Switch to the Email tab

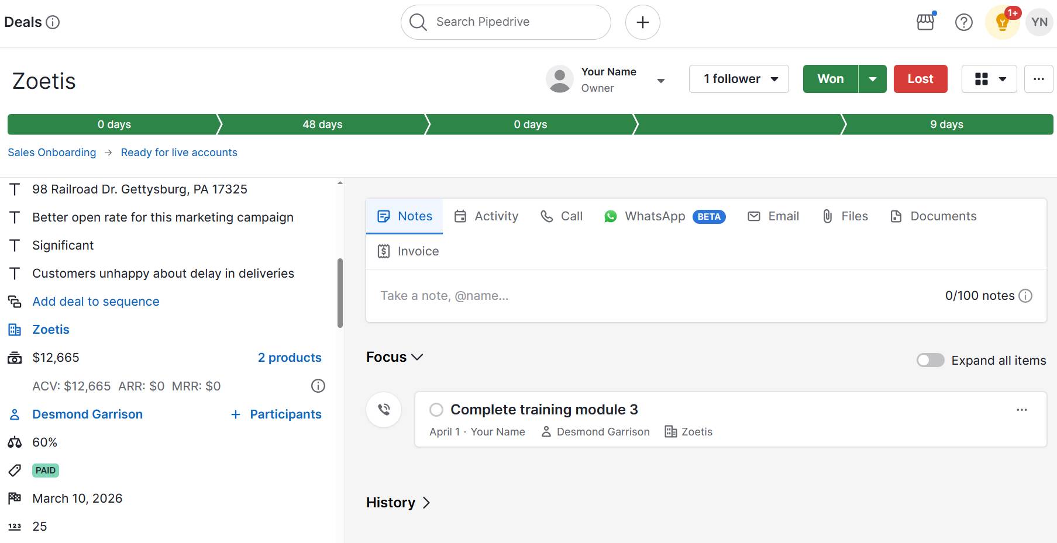(773, 216)
